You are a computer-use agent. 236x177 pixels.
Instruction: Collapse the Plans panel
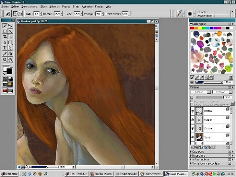[x=191, y=87]
